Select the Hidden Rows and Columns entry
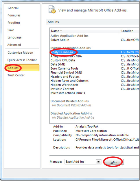Image resolution: width=140 pixels, height=181 pixels. point(94,81)
